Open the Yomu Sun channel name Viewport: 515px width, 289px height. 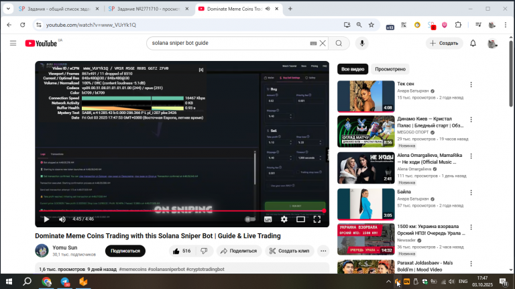[64, 247]
